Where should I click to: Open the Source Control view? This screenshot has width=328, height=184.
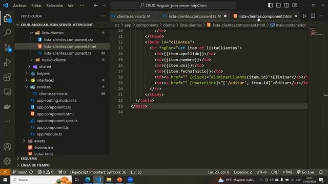(7, 48)
